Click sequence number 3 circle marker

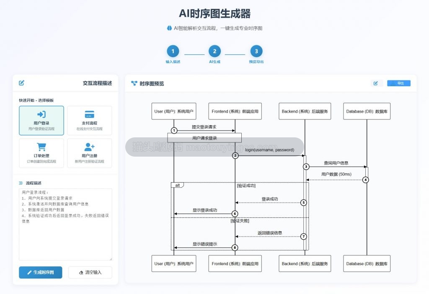tap(306, 167)
